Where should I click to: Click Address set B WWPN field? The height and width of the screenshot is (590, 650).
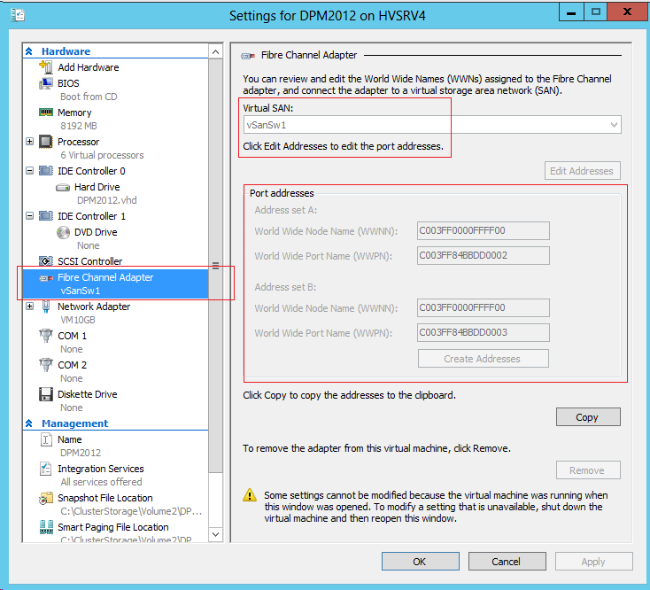point(483,332)
